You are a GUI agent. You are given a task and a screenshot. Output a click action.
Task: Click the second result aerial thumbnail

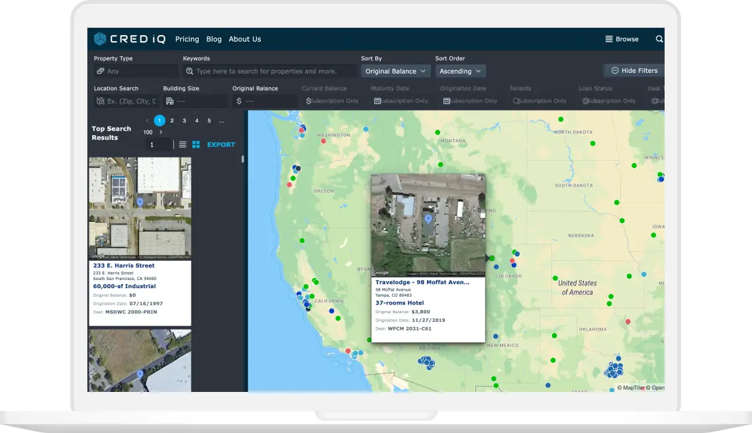[140, 361]
